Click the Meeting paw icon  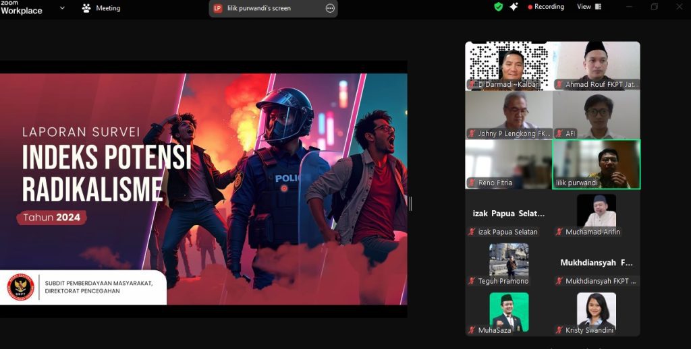86,8
